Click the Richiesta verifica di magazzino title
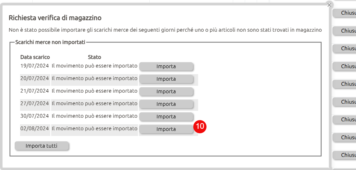 click(x=55, y=18)
